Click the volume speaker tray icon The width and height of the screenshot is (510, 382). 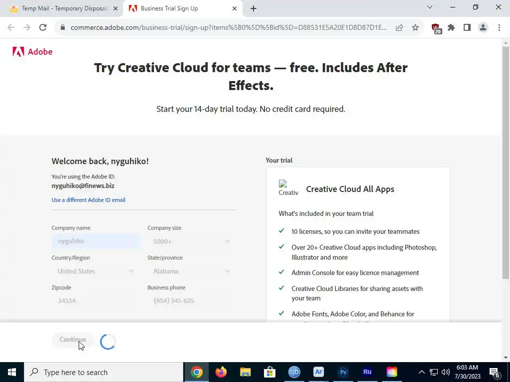[446, 372]
